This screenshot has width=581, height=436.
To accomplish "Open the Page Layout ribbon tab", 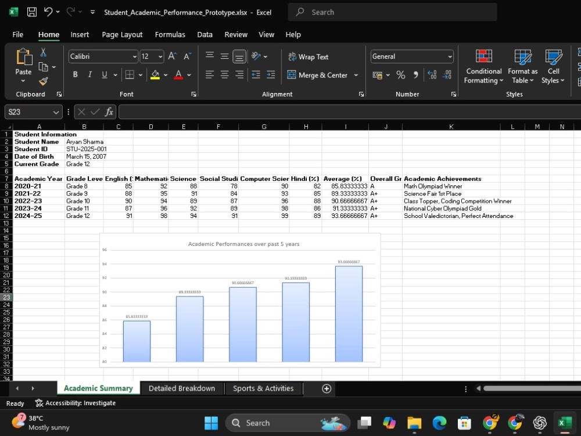I will tap(122, 34).
